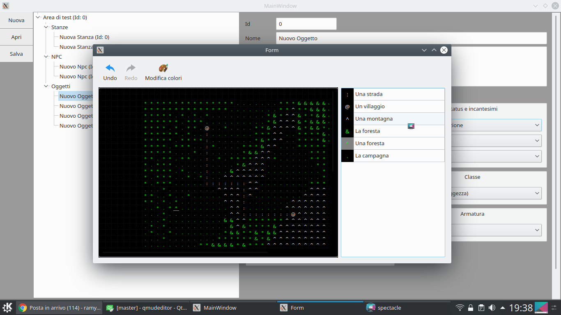561x315 pixels.
Task: Click the show desktop icon in panel
Action: [541, 308]
